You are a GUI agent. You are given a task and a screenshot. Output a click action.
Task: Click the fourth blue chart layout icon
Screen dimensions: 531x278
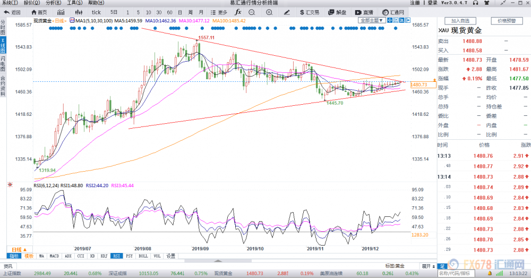pos(408,20)
